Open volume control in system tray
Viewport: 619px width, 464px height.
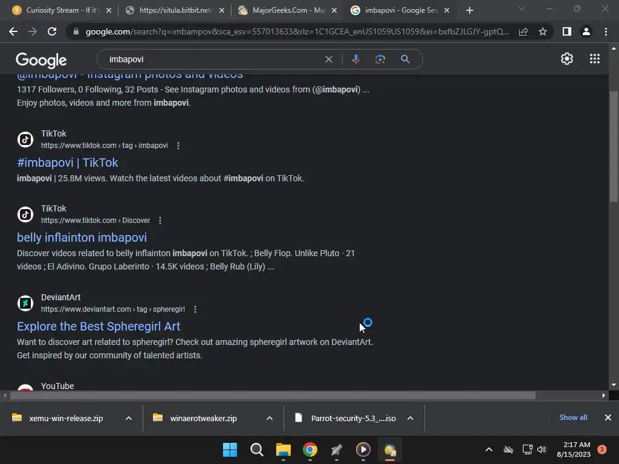coord(542,449)
